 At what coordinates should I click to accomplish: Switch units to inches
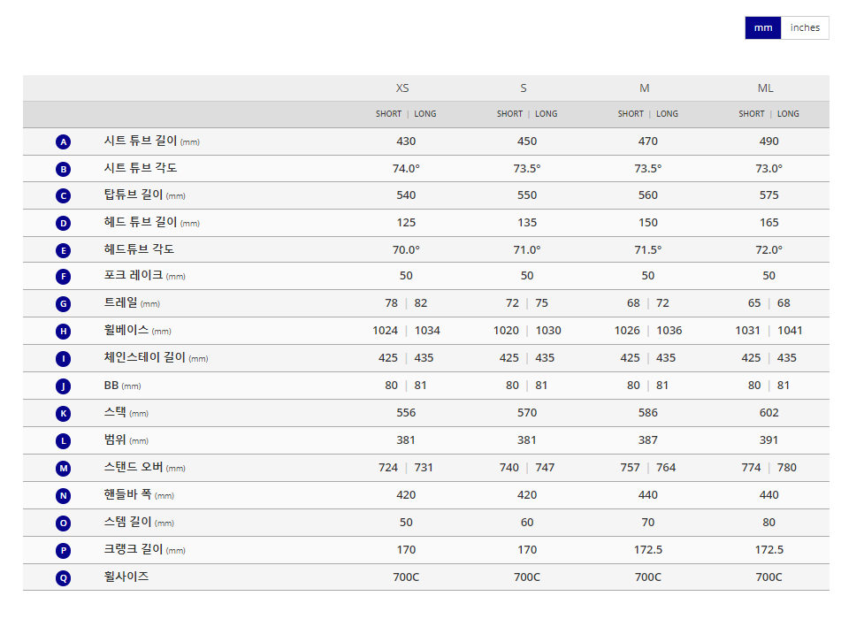[805, 27]
